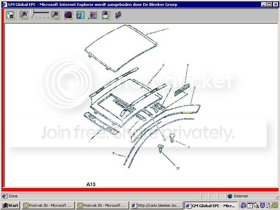280x210 pixels.
Task: Click the print illustration toolbar icon
Action: (x=106, y=15)
